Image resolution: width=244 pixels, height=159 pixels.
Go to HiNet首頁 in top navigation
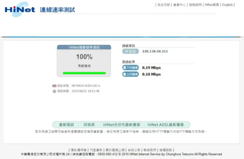tap(212, 5)
